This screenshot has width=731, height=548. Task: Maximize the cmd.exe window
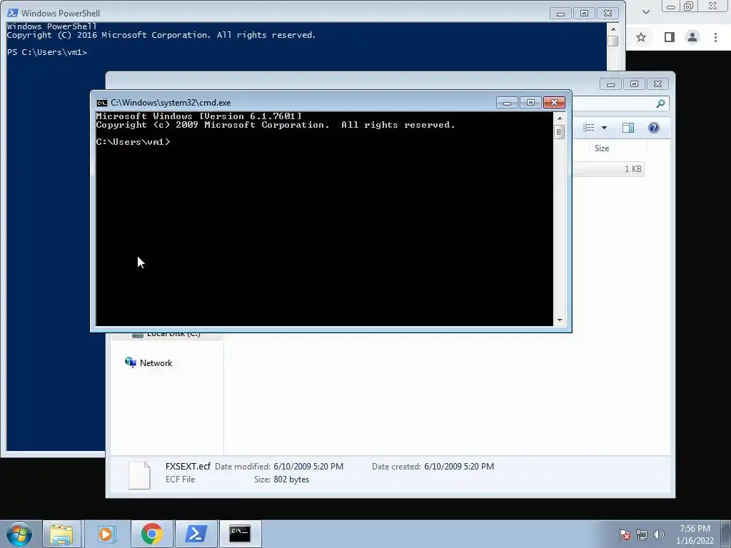pyautogui.click(x=530, y=103)
